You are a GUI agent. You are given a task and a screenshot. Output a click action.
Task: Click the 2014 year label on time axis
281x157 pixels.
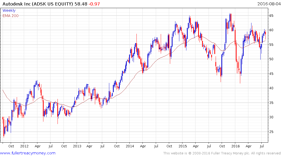tap(130, 146)
